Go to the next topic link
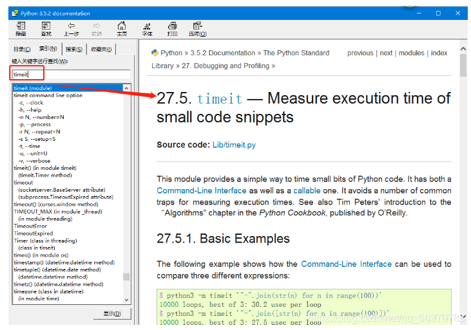 (386, 53)
